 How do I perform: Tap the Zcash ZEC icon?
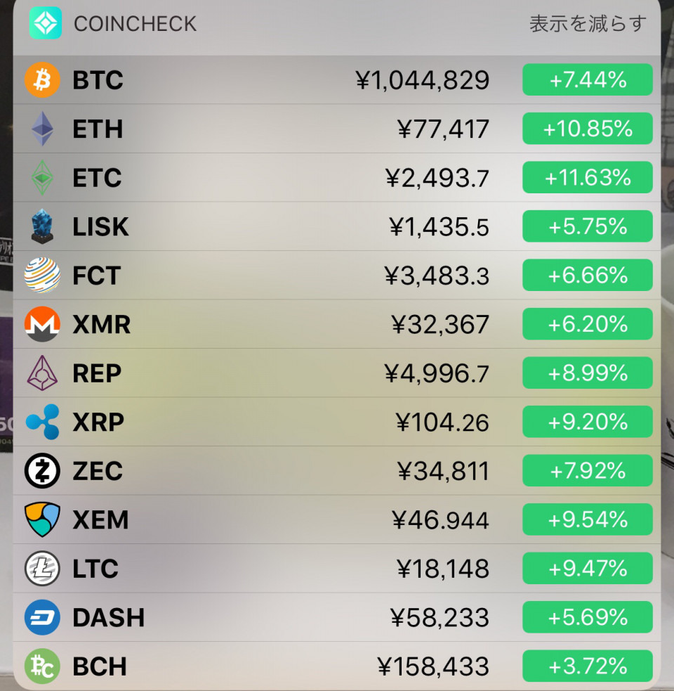[42, 471]
